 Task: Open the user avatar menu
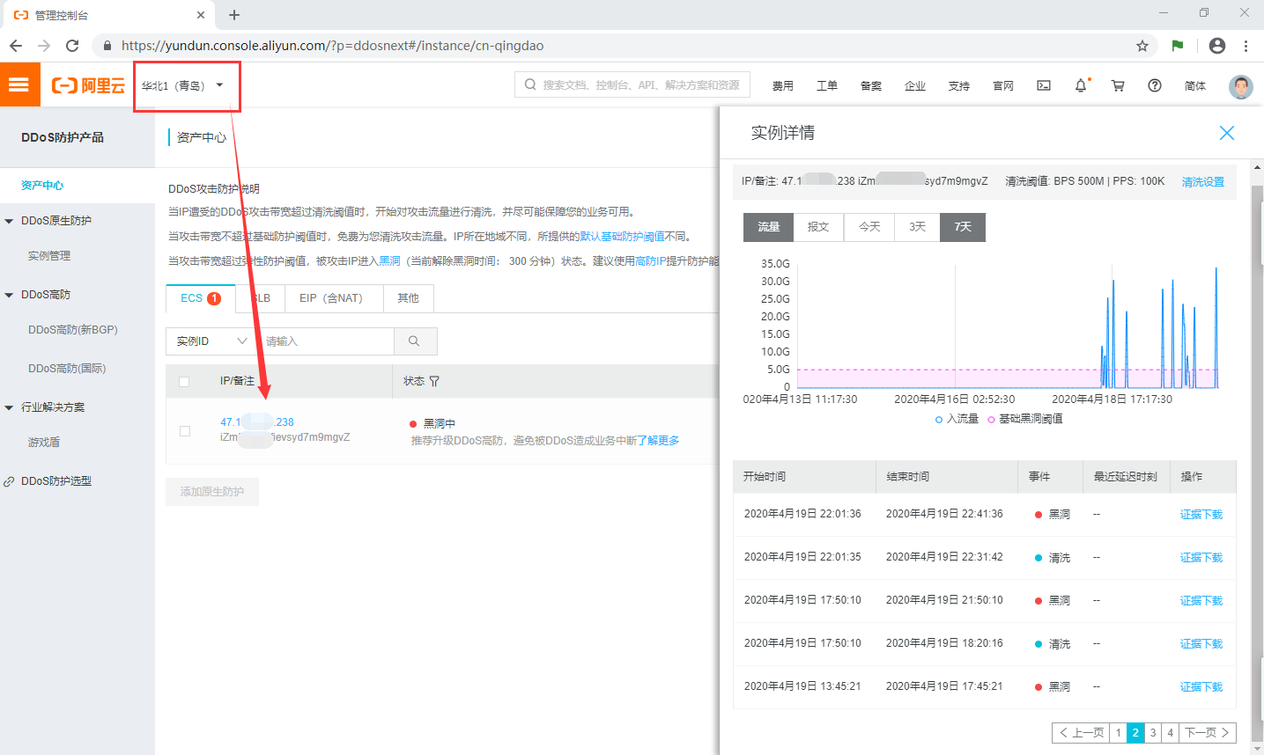click(1241, 86)
